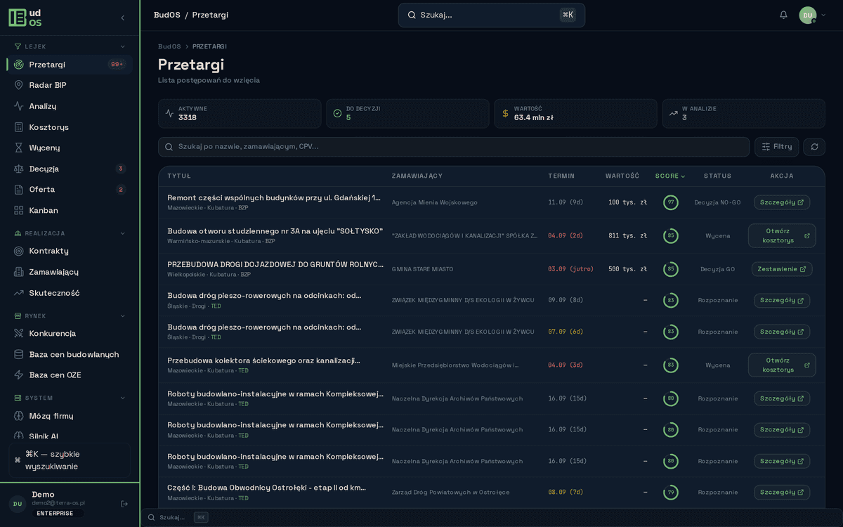This screenshot has height=527, width=843.
Task: Collapse the LEJEK section
Action: coord(123,46)
